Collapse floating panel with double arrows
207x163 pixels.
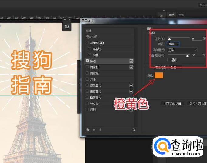(x=65, y=20)
